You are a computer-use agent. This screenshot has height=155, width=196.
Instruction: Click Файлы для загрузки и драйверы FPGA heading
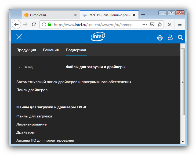click(51, 107)
